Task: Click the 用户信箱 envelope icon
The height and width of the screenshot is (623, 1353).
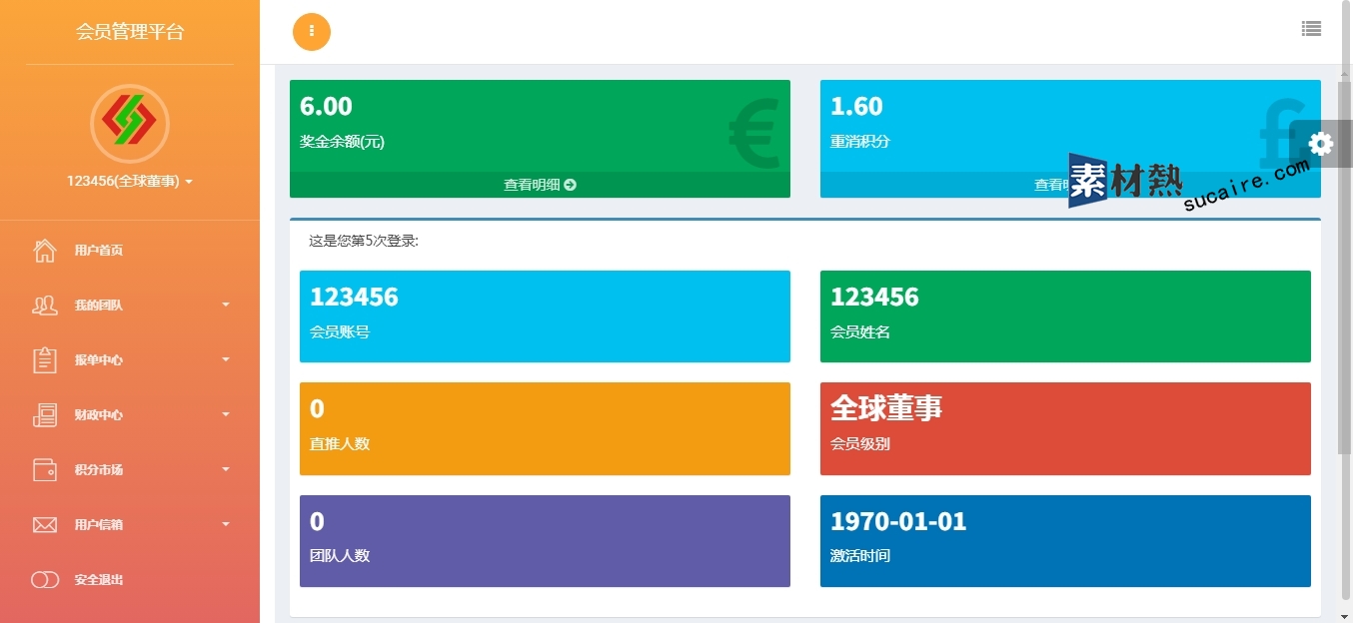Action: coord(45,525)
